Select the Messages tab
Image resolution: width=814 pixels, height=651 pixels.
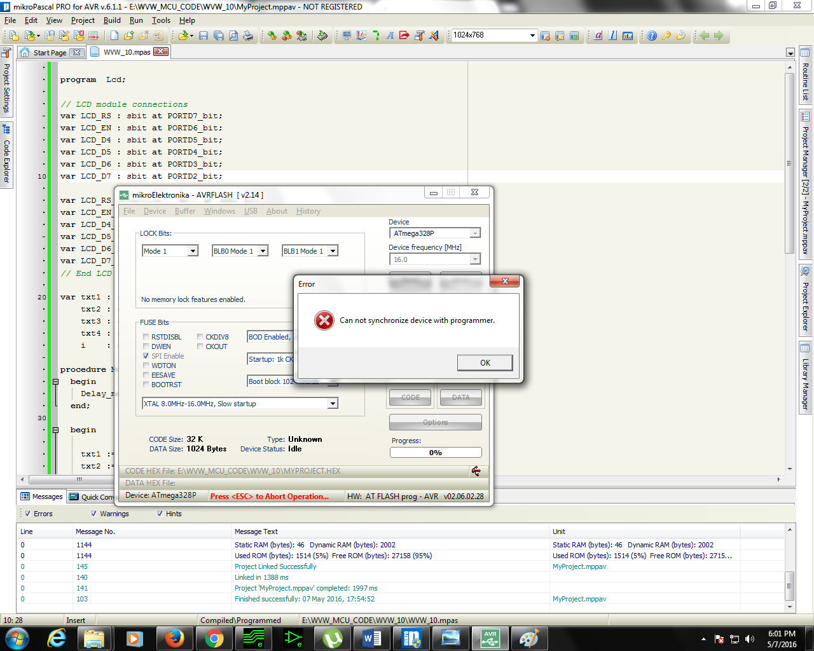point(41,497)
